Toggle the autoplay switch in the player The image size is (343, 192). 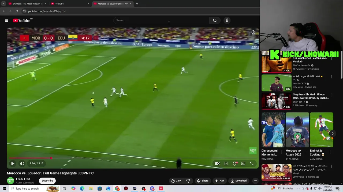coord(217,163)
